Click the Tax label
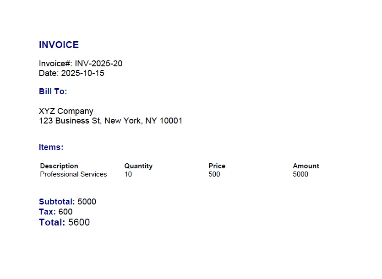This screenshot has width=382, height=279. (47, 212)
